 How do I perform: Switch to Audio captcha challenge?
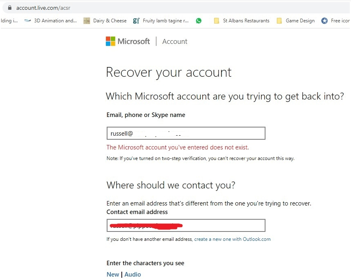tap(133, 274)
